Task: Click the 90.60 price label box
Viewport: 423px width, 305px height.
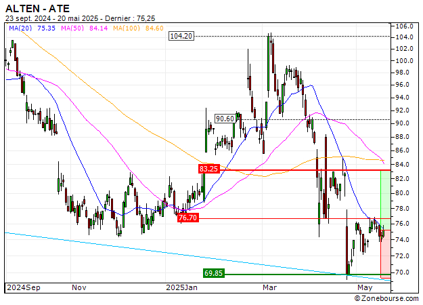Action: pyautogui.click(x=225, y=119)
